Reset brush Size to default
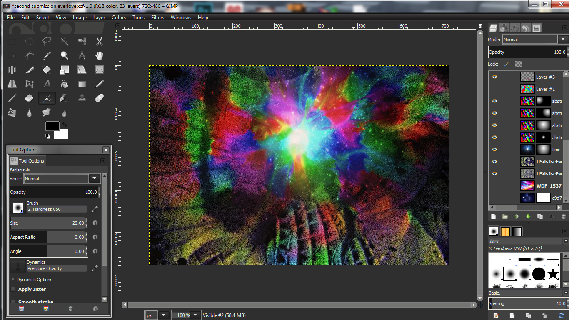This screenshot has height=320, width=569. coord(95,223)
